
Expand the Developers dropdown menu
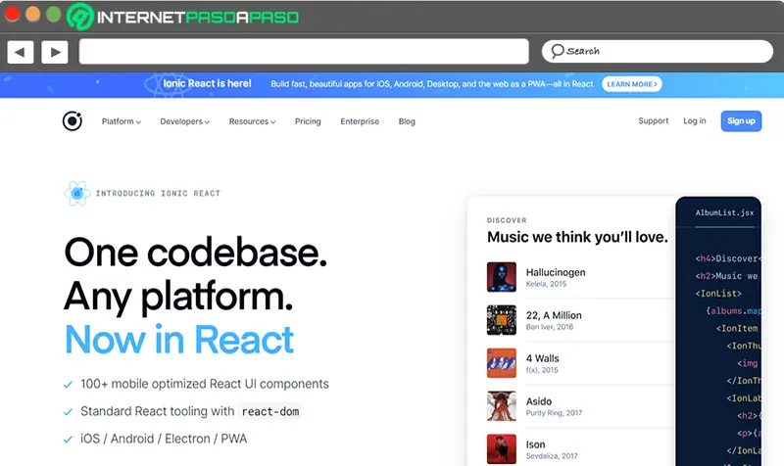point(184,121)
